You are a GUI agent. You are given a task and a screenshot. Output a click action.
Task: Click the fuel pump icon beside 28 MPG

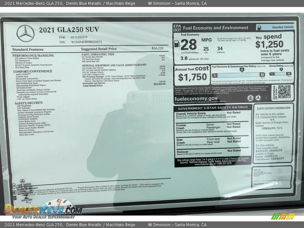(x=177, y=44)
